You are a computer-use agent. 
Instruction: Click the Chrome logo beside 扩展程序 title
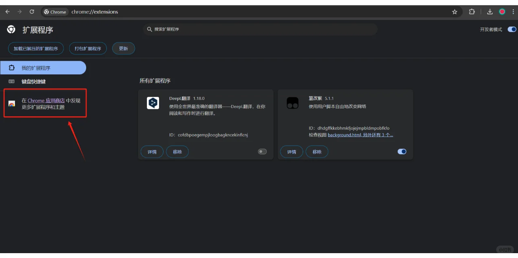[x=11, y=29]
